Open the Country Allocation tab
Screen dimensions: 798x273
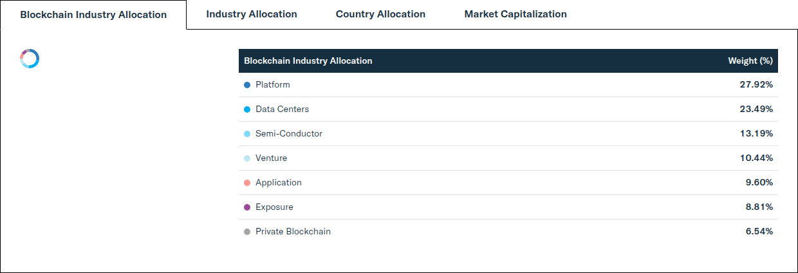click(380, 14)
